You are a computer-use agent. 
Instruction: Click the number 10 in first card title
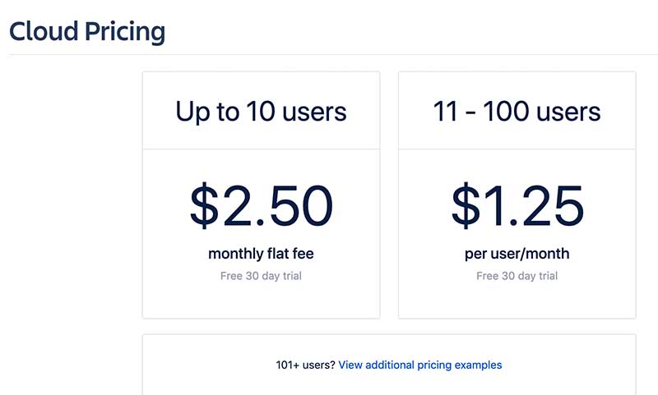click(x=261, y=112)
